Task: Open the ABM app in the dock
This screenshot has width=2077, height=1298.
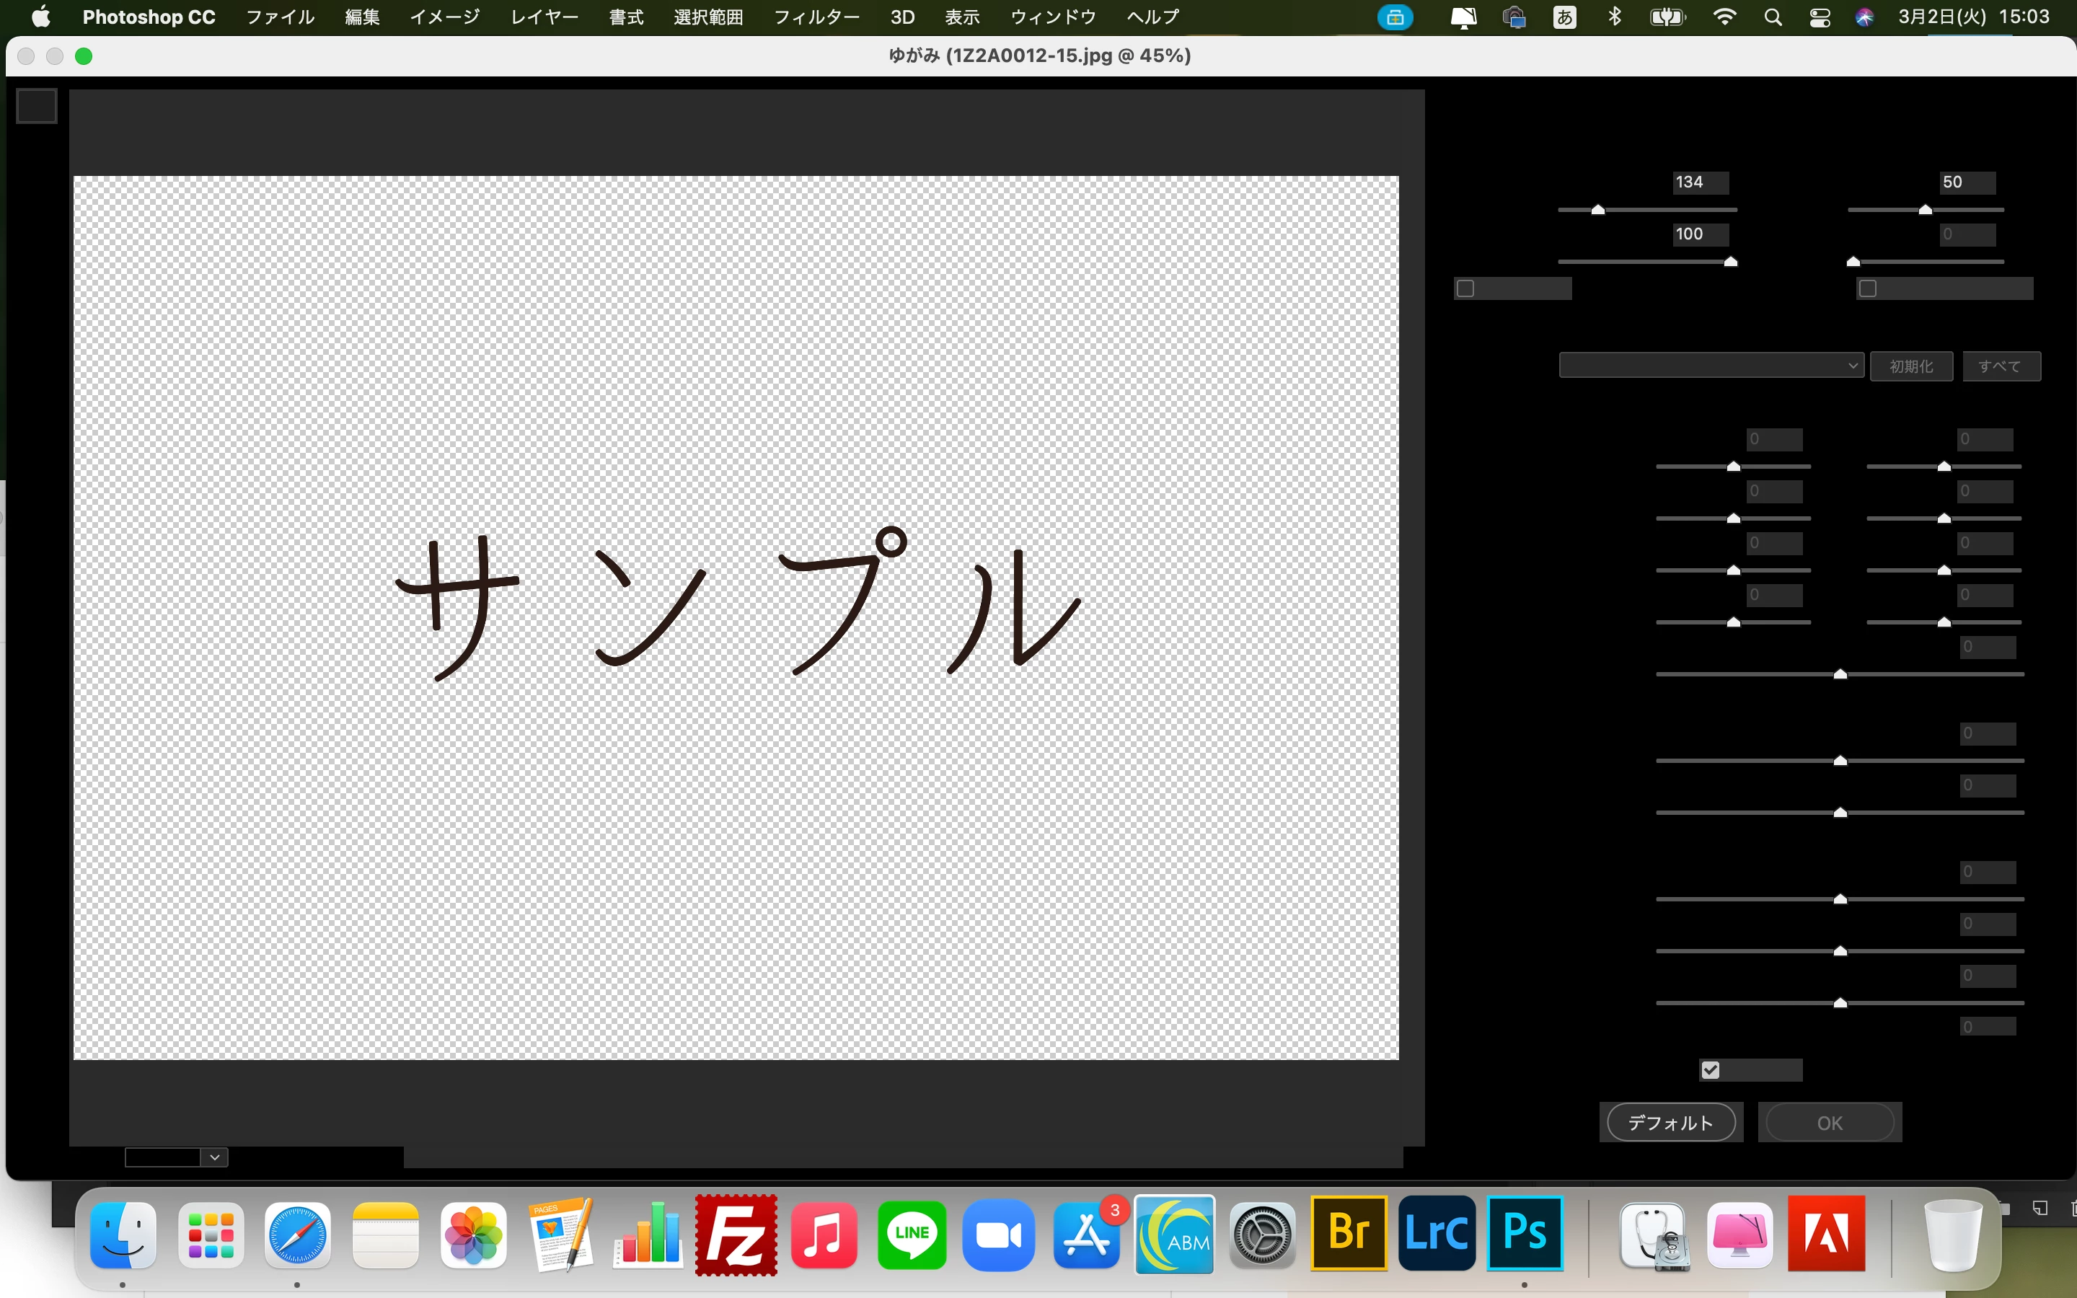Action: (x=1174, y=1235)
